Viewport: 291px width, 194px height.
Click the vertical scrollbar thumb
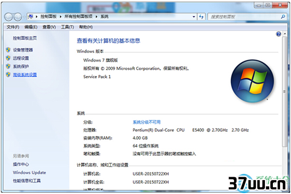(x=284, y=92)
